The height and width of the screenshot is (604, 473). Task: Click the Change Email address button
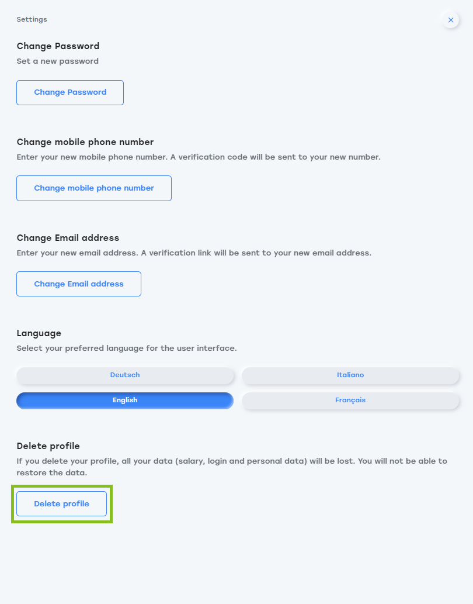(79, 284)
